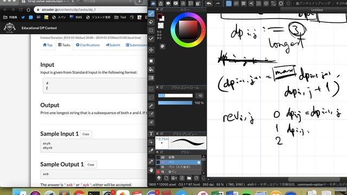347x195 pixels.
Task: Enable crisscross grid snap
Action: pos(243,3)
